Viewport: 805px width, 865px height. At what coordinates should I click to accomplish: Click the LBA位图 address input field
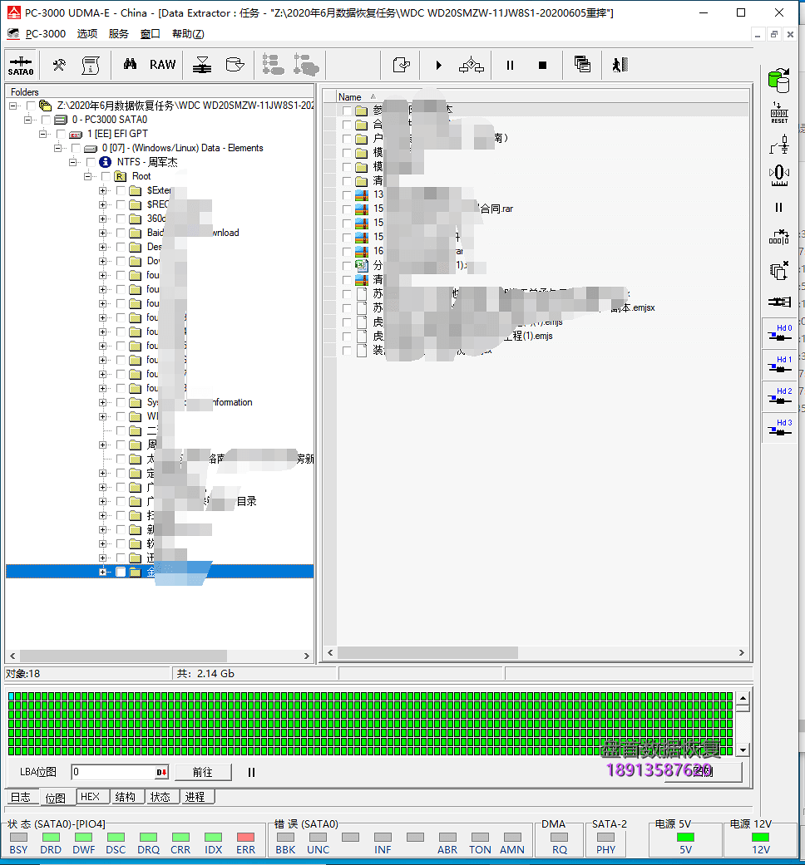point(114,772)
